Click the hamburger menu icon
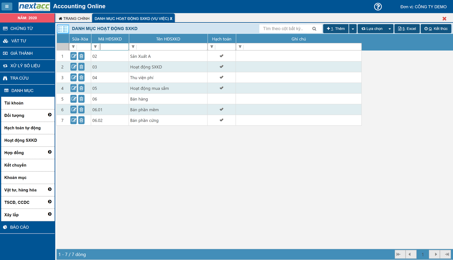The image size is (453, 260). point(7,7)
